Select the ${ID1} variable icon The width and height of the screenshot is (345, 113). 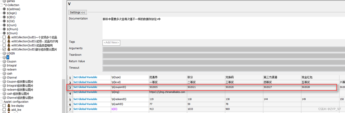pyautogui.click(x=4, y=17)
